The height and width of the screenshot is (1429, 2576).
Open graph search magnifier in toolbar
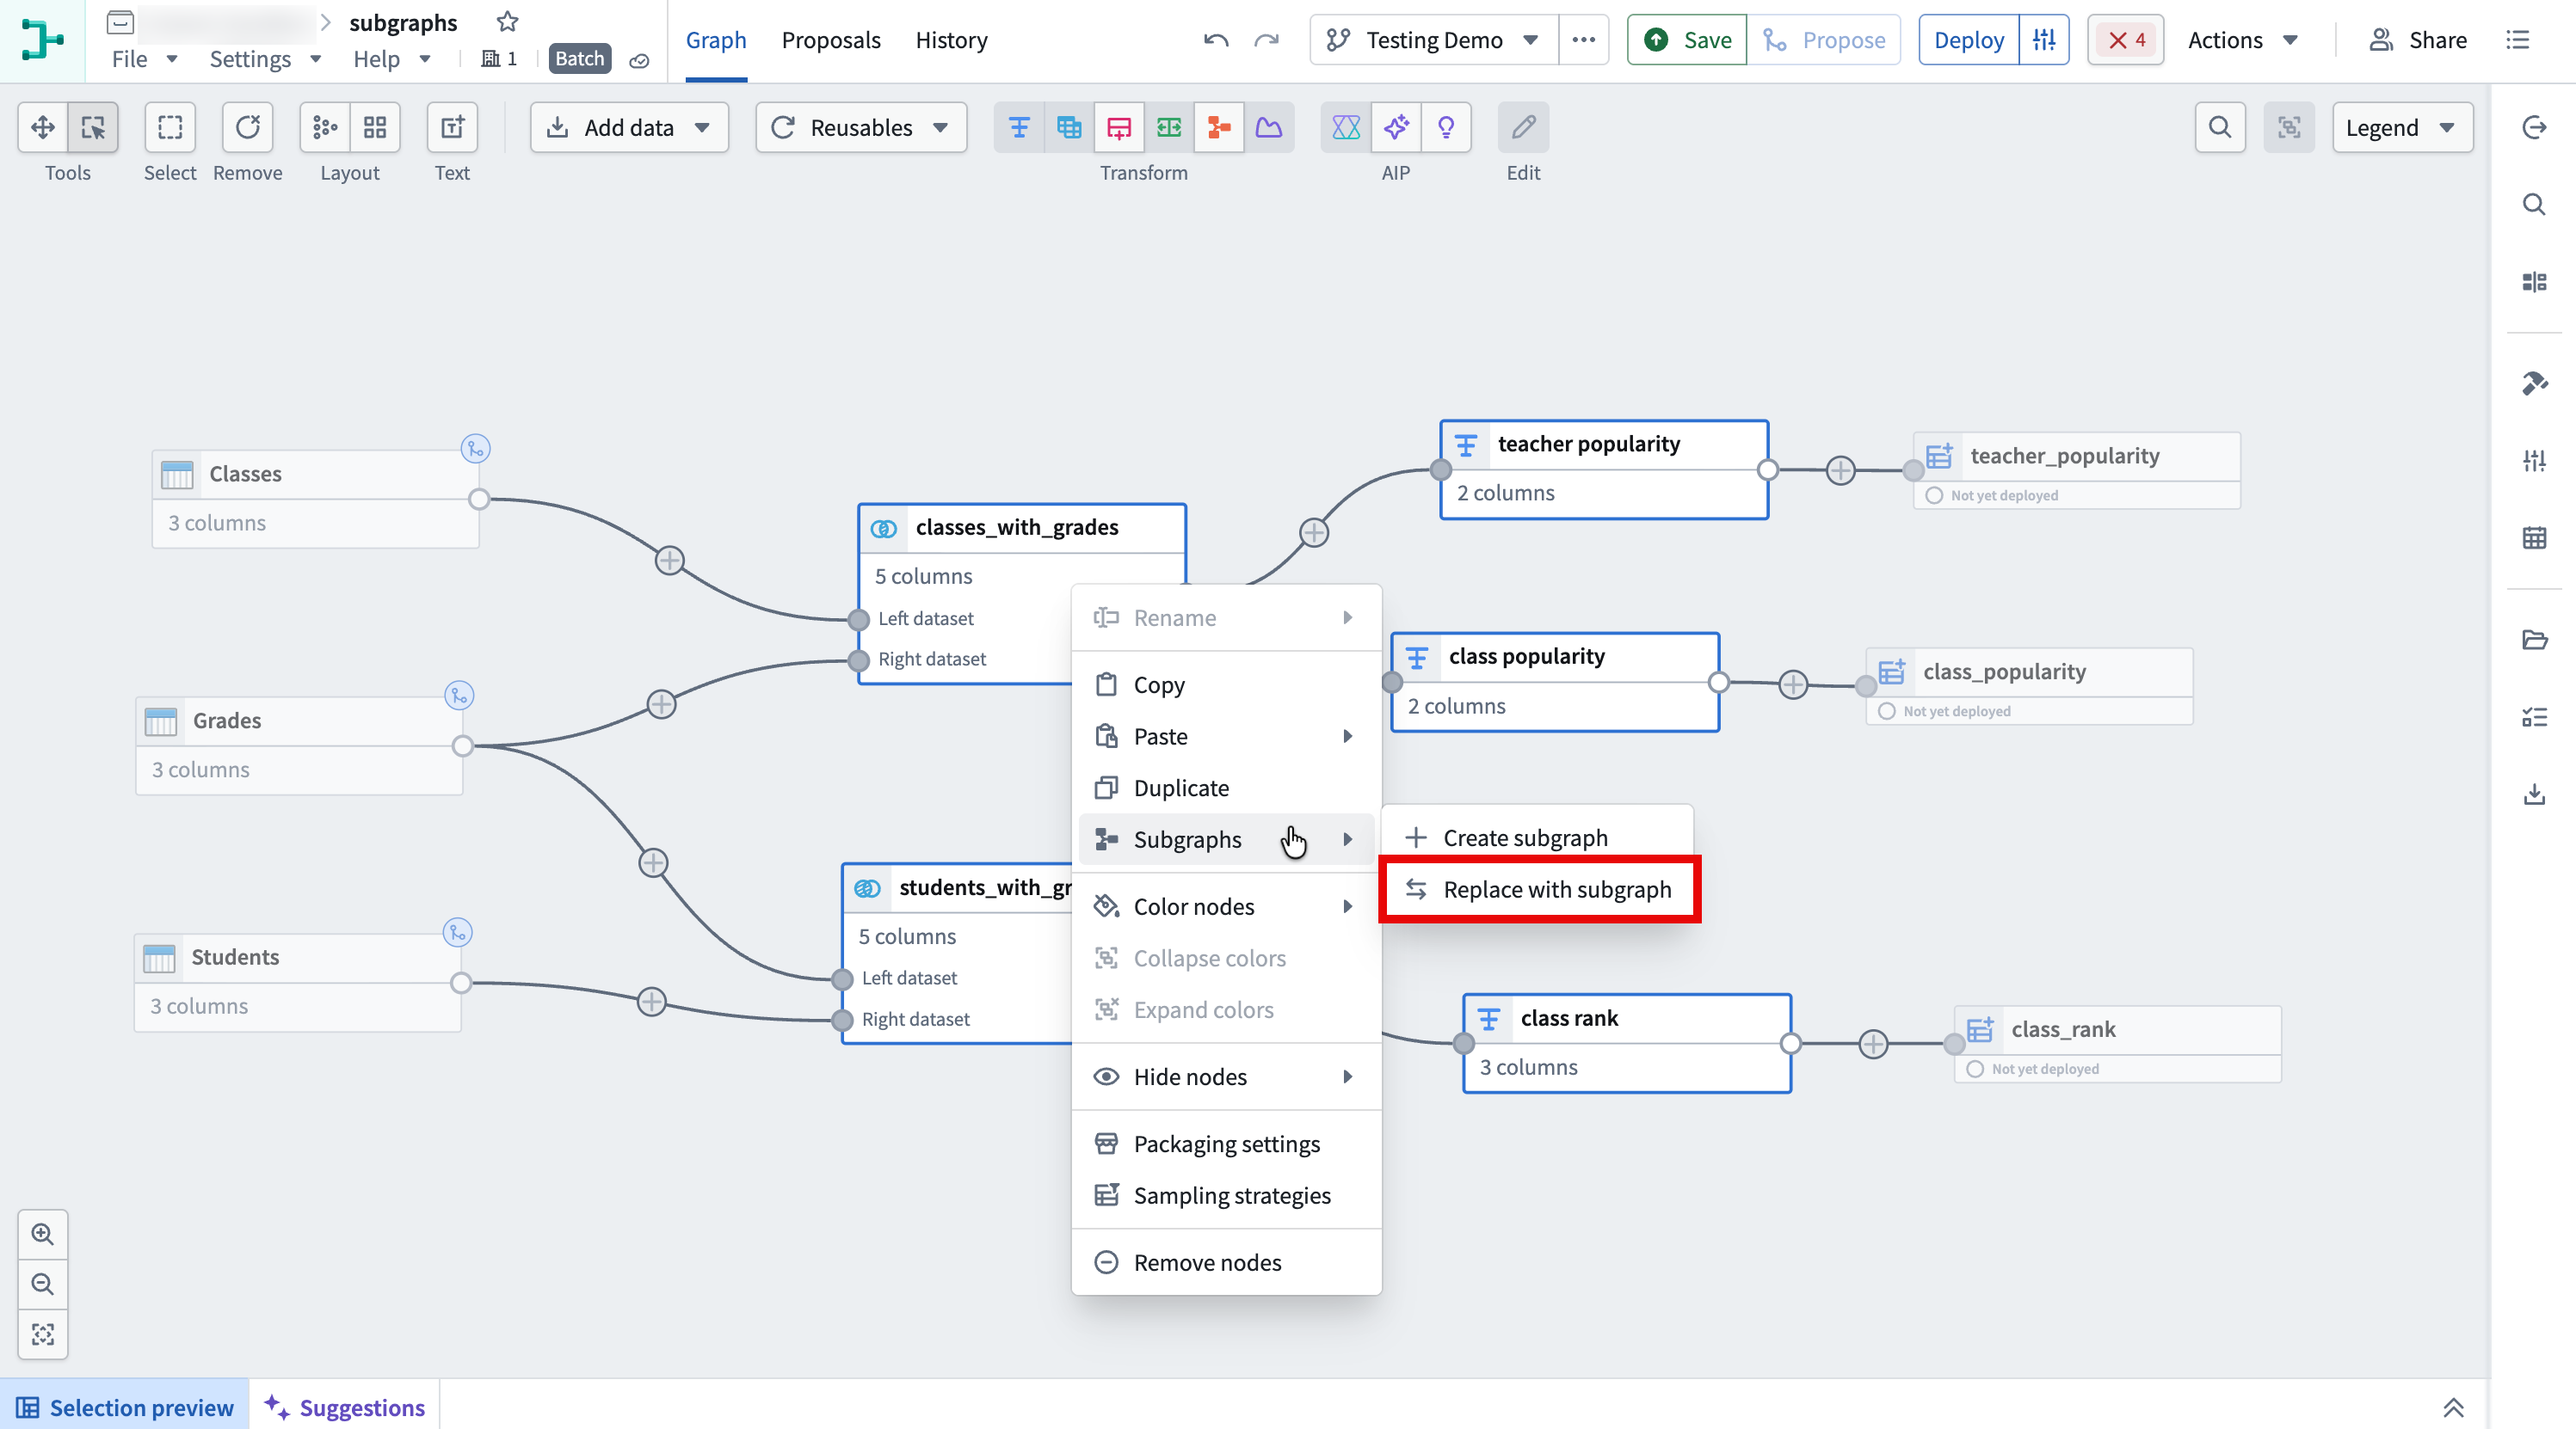[x=2220, y=127]
